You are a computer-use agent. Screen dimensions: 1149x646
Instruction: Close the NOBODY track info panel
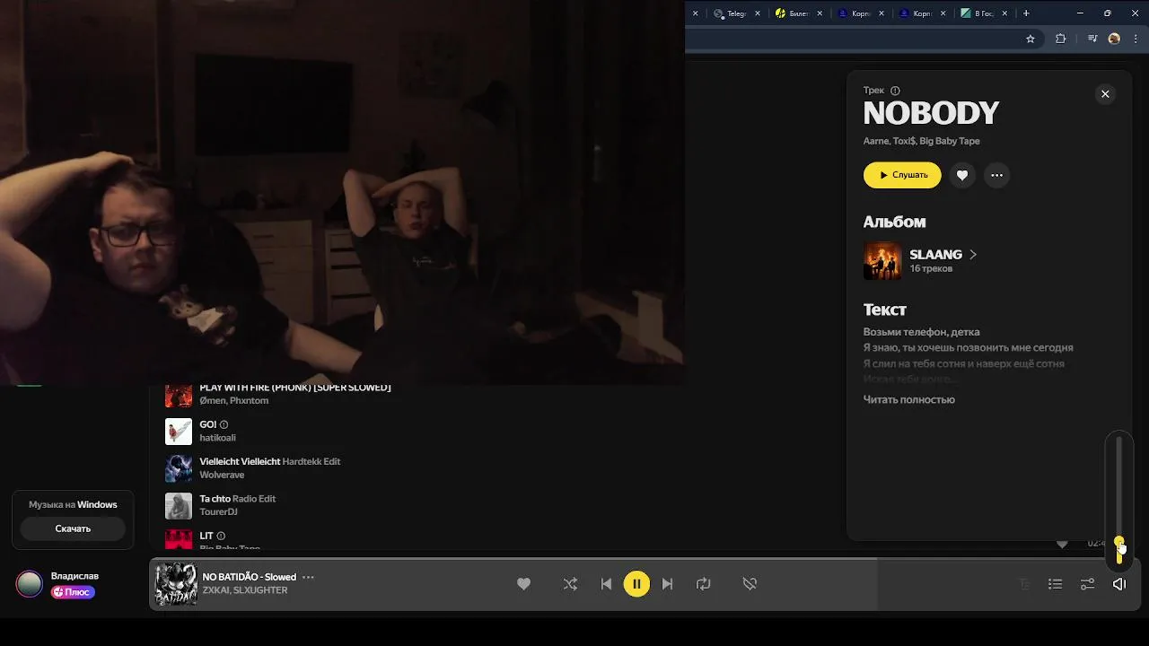(1105, 94)
